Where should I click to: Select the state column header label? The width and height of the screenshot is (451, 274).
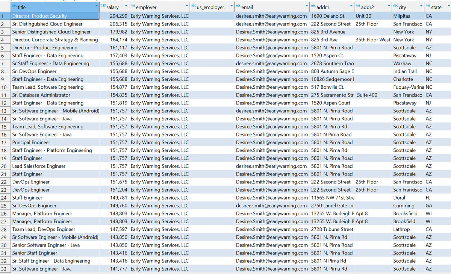pyautogui.click(x=436, y=7)
